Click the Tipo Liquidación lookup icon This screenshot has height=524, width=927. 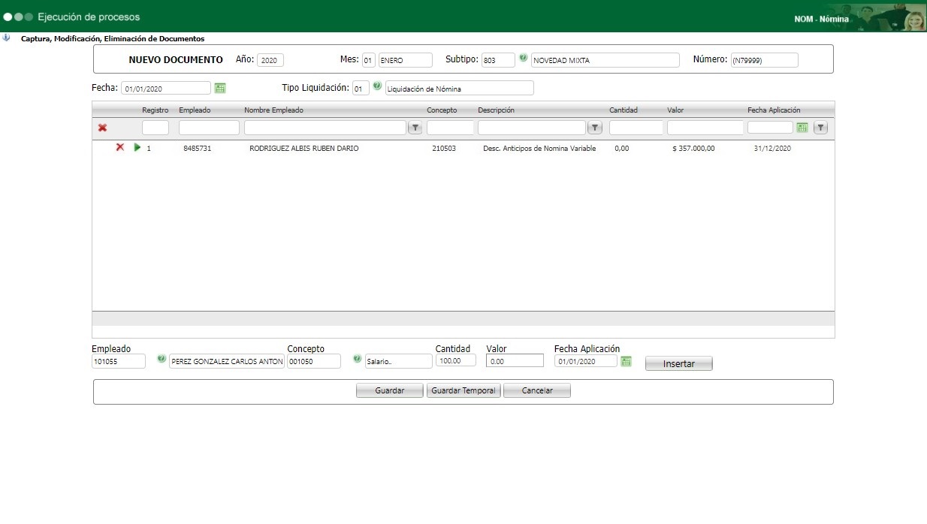coord(377,87)
